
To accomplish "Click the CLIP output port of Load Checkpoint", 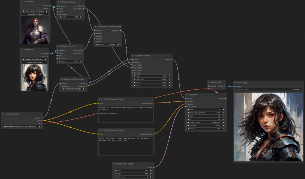I will [42, 121].
